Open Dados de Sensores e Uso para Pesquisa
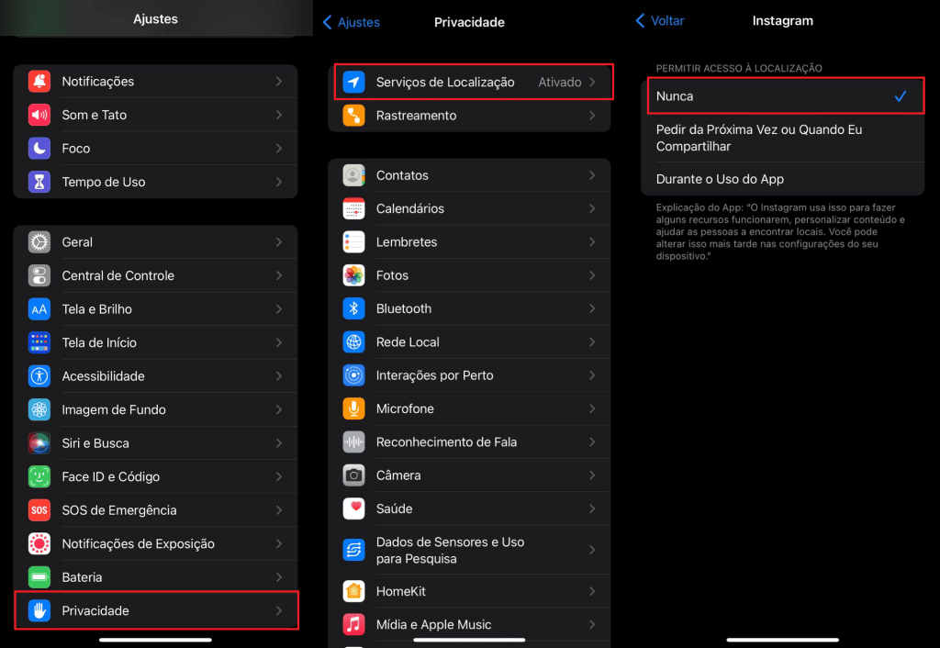Viewport: 940px width, 648px height. pos(469,551)
